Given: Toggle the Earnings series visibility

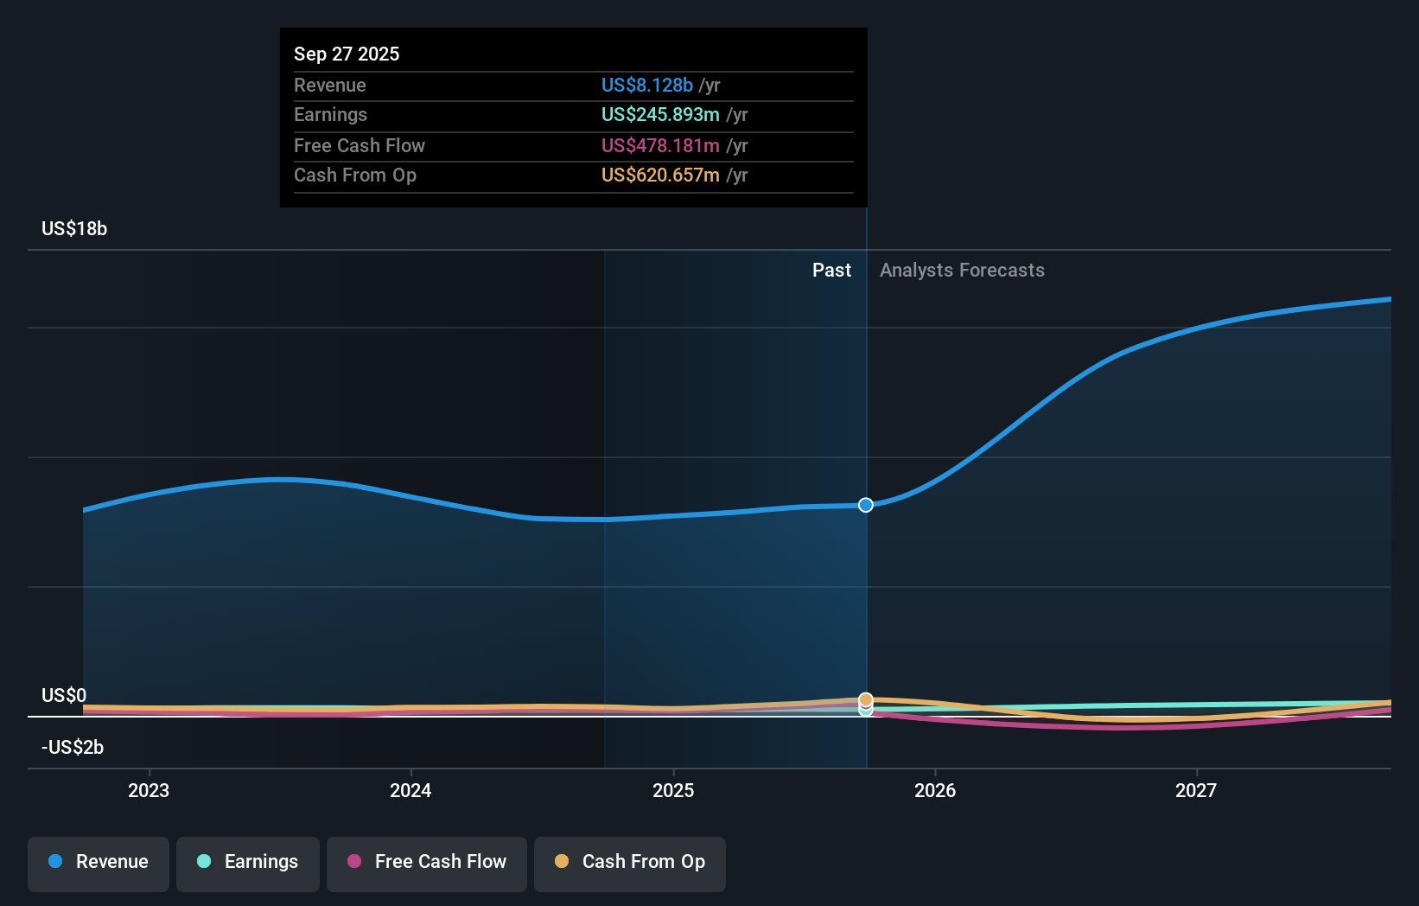Looking at the screenshot, I should click(248, 862).
